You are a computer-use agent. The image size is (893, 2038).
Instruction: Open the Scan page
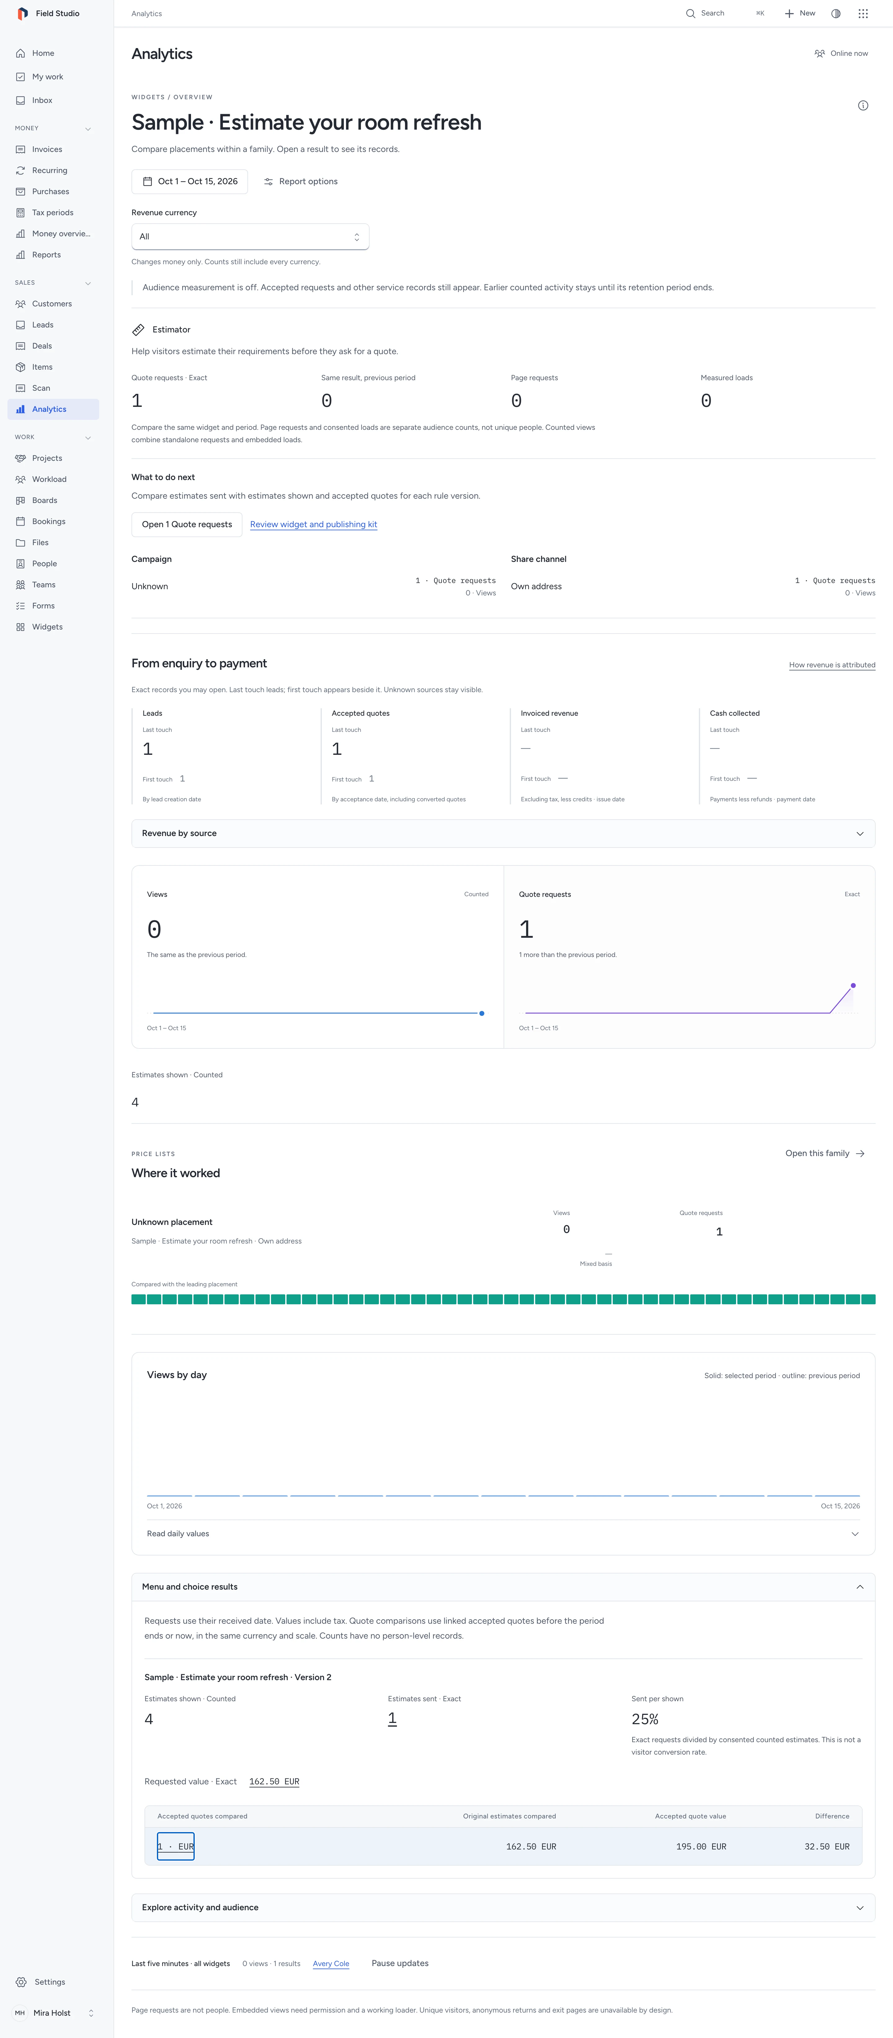pos(53,389)
